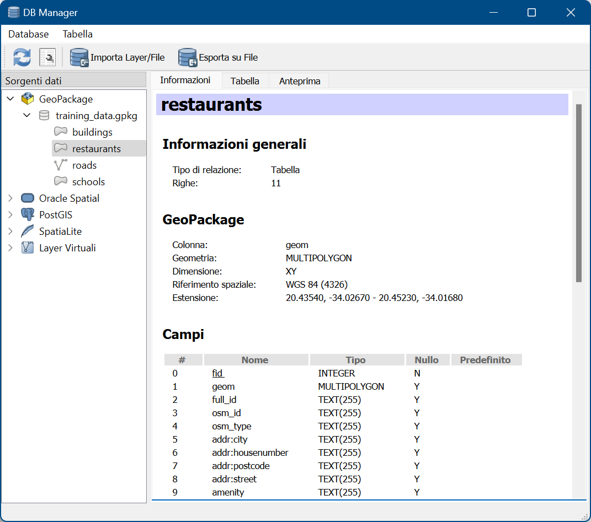Select the roads table
This screenshot has width=591, height=522.
point(84,165)
